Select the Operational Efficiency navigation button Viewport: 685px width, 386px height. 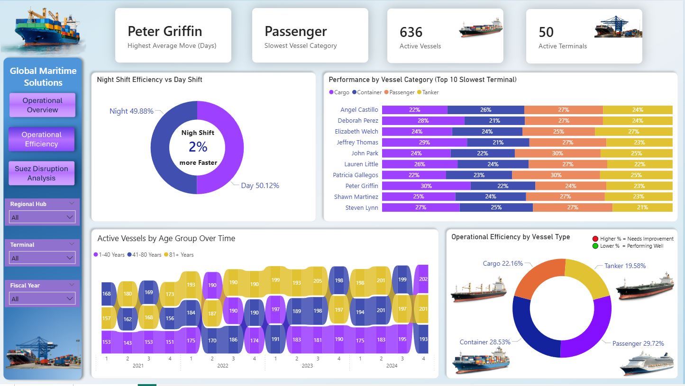click(42, 139)
